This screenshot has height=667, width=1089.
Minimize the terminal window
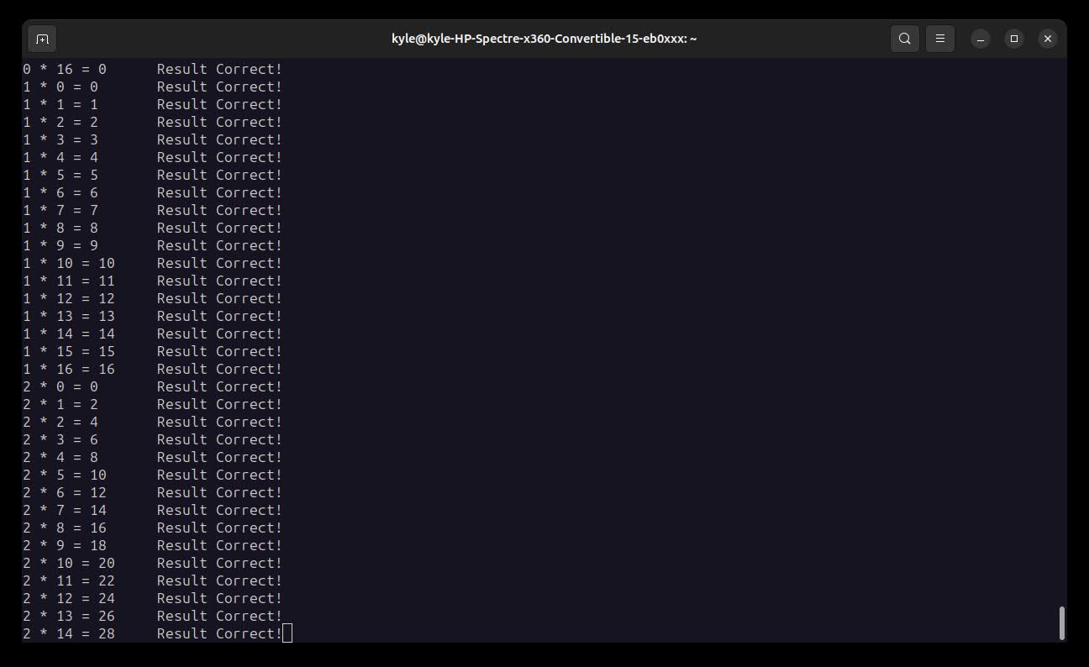point(981,39)
